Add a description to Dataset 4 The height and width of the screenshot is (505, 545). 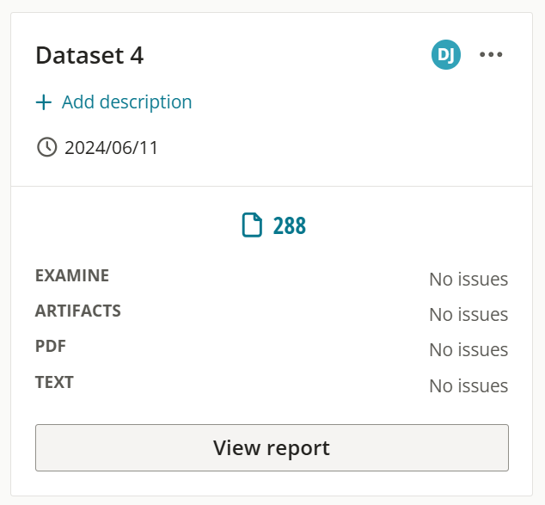pyautogui.click(x=113, y=102)
